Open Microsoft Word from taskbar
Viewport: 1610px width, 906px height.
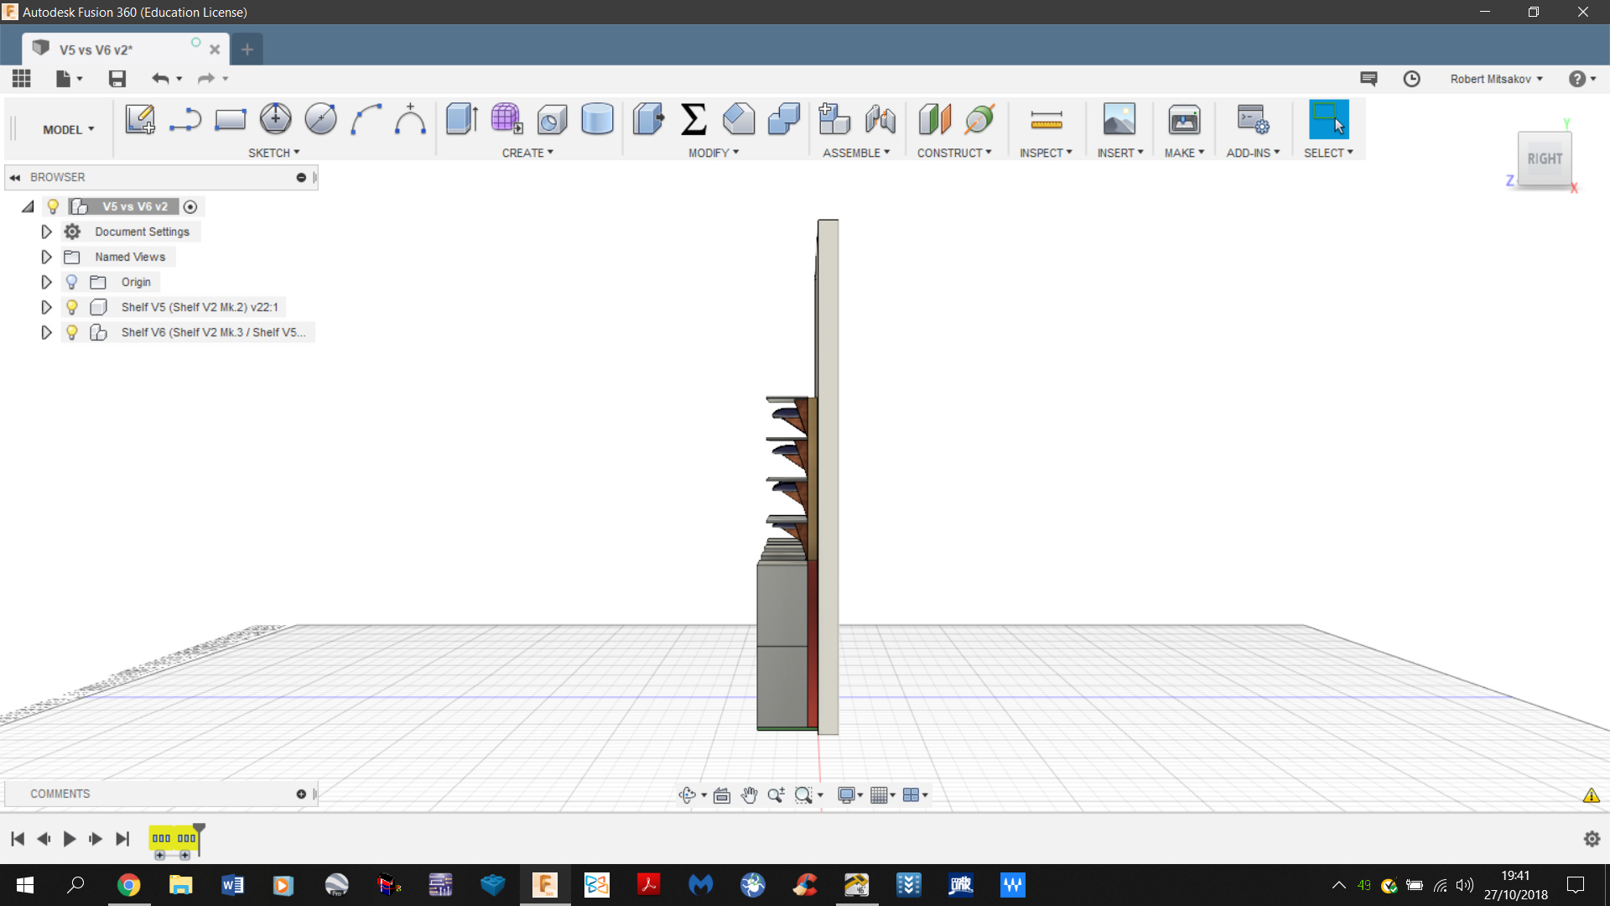click(x=232, y=885)
